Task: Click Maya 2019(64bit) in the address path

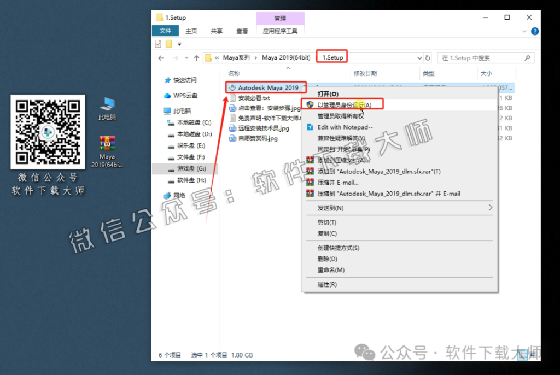Action: tap(286, 57)
